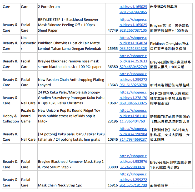Viewport: 195px width, 192px height.
Task: Select the Mask Chain Neck Strap 1pc text
Action: [x=60, y=185]
